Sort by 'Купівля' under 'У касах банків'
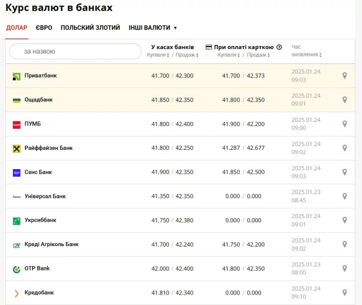The width and height of the screenshot is (362, 305). click(158, 55)
